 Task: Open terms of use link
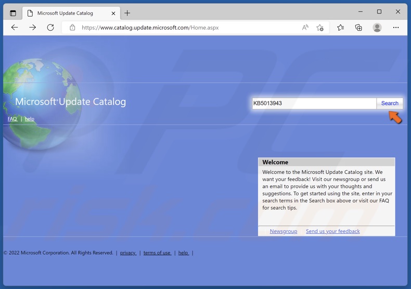pyautogui.click(x=157, y=253)
